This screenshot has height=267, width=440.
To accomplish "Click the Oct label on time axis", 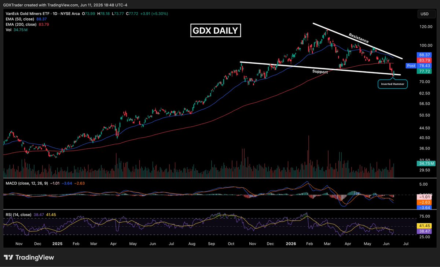I will (231, 244).
